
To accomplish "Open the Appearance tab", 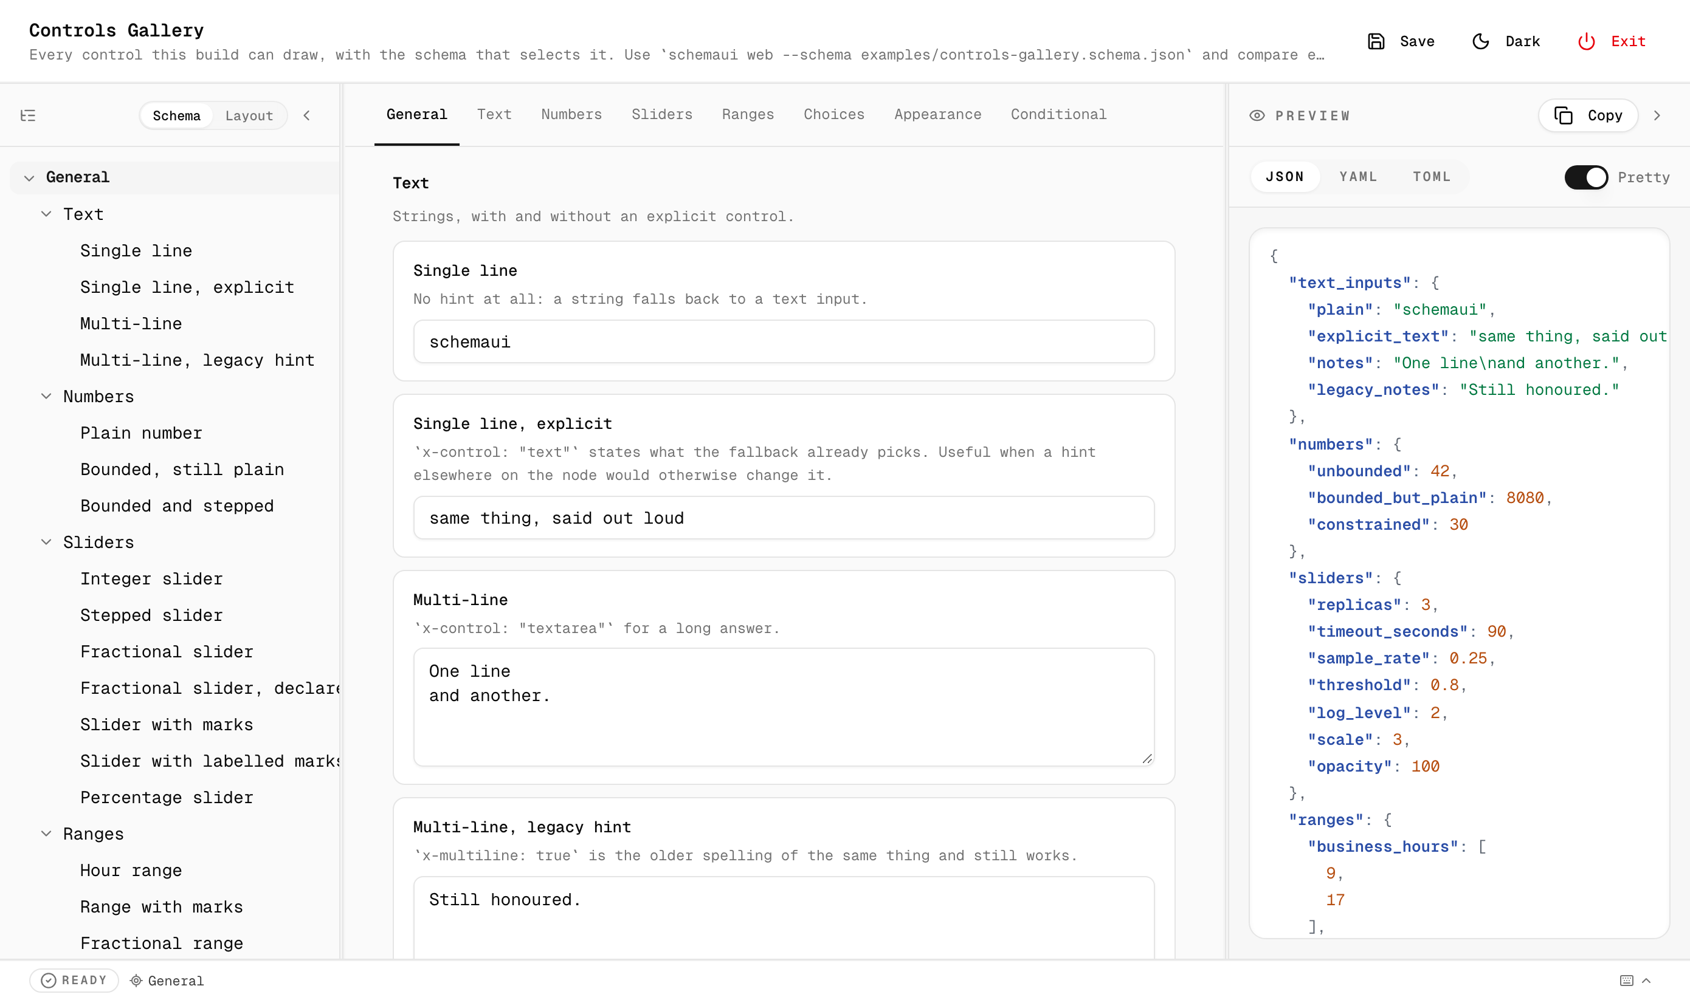I will pyautogui.click(x=937, y=115).
